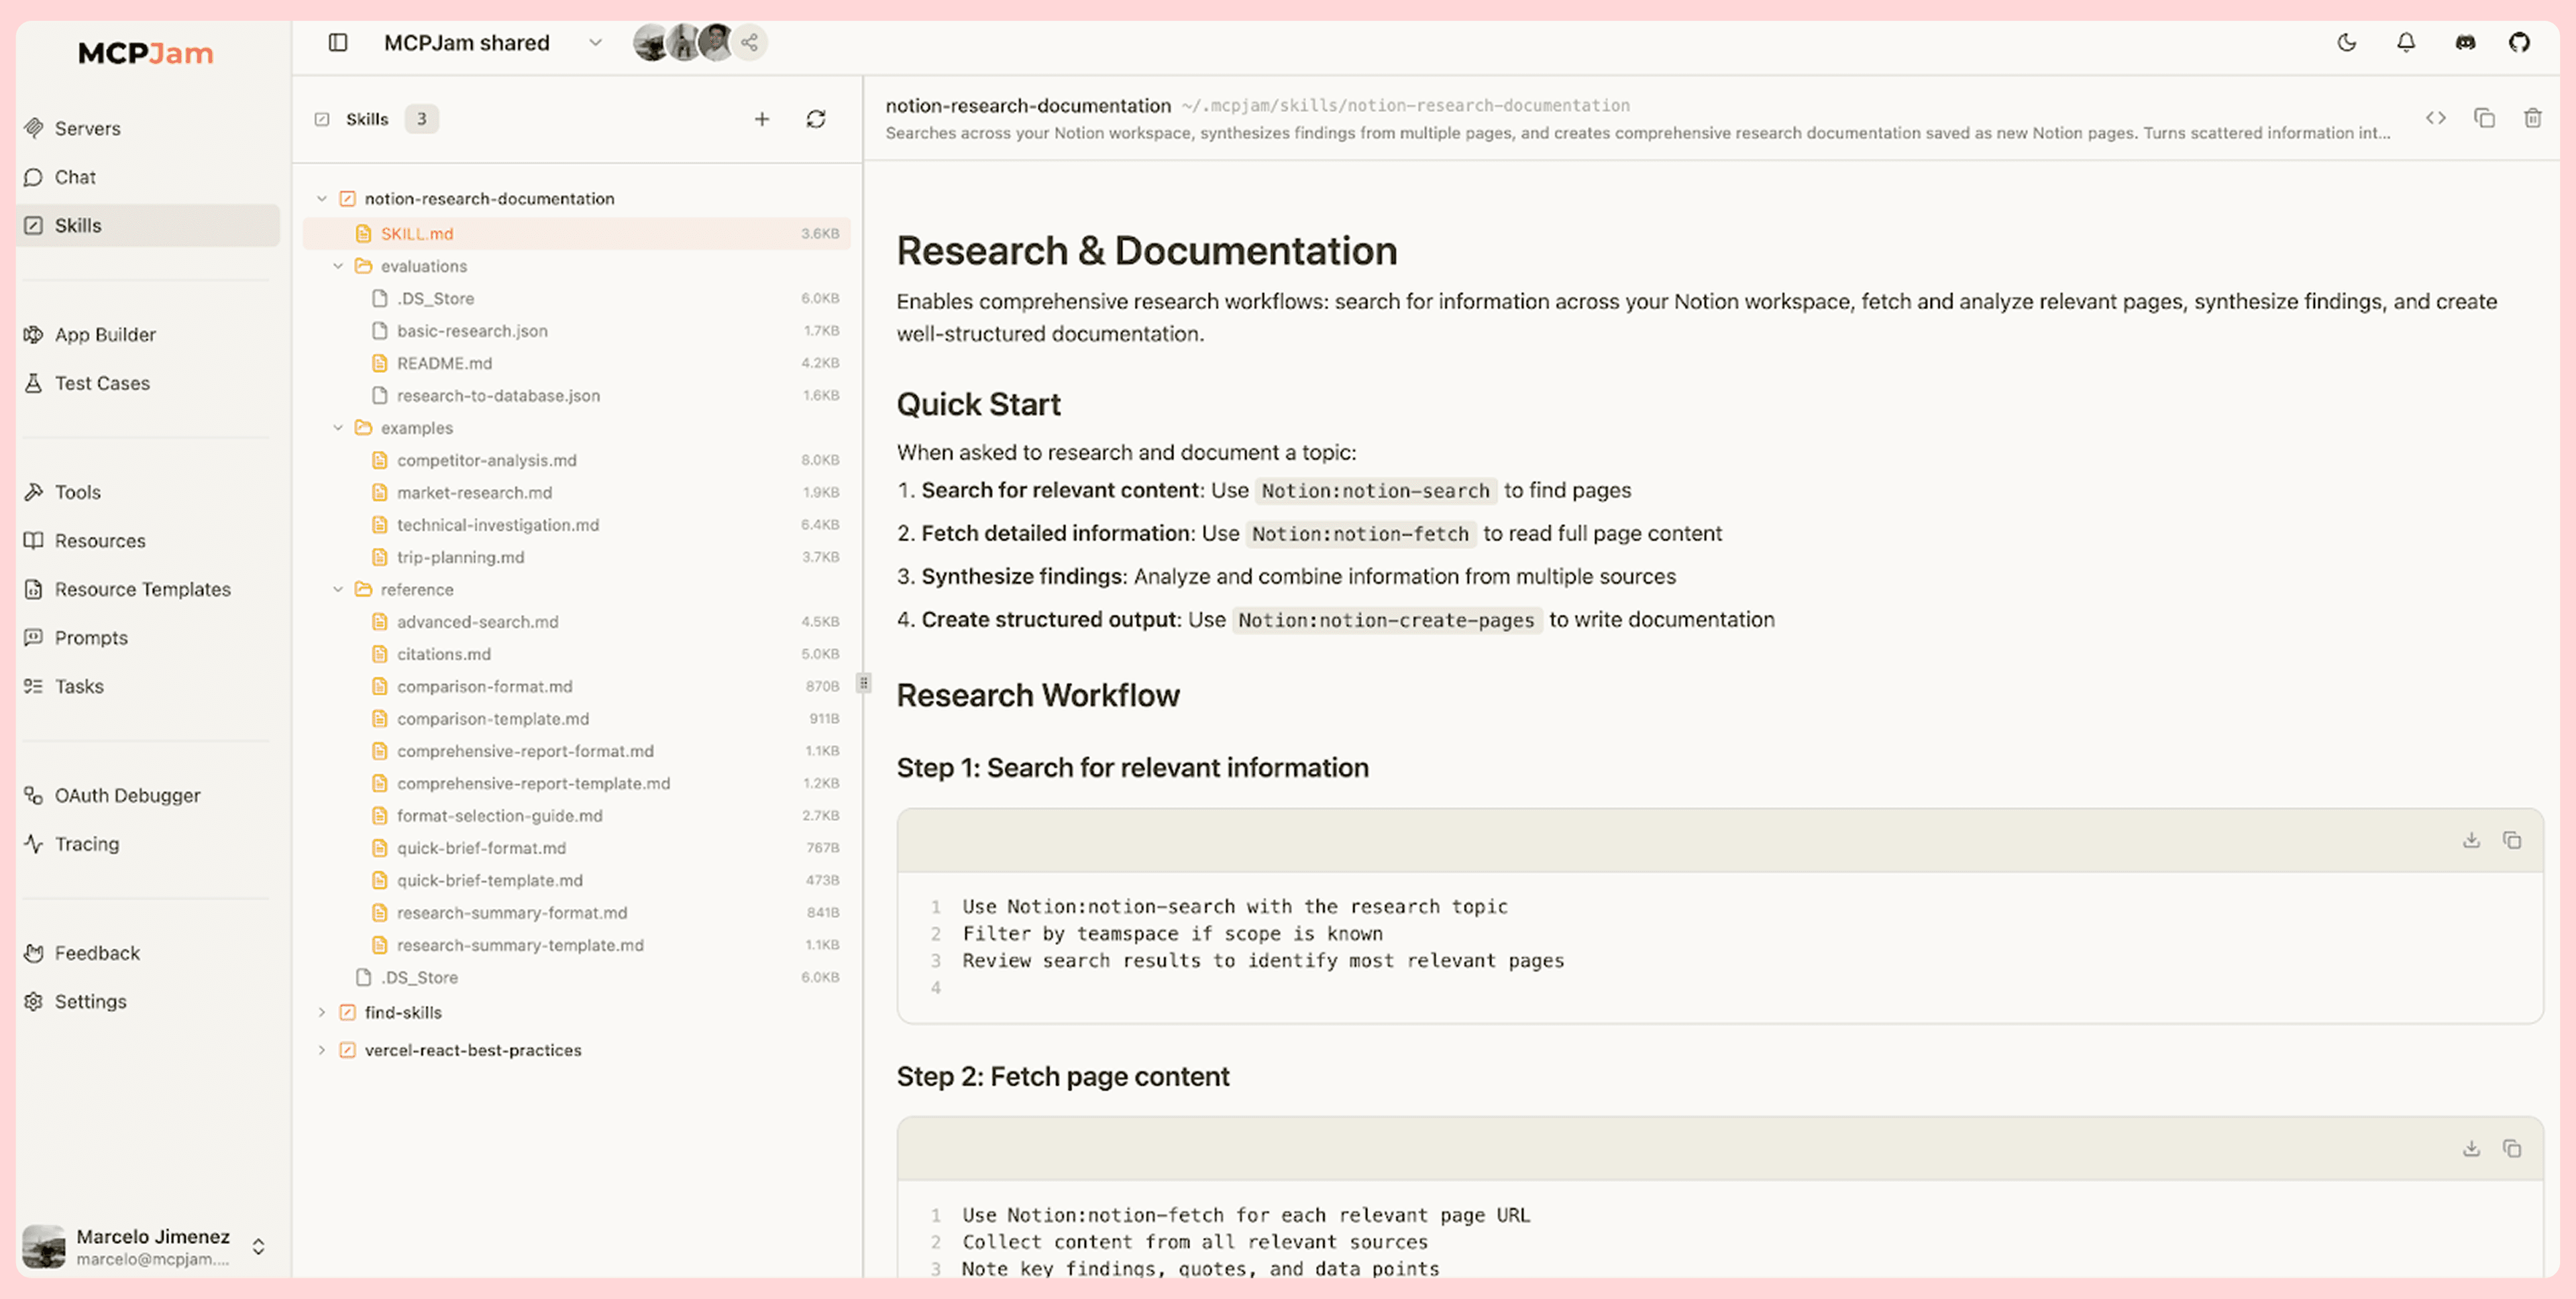Copy Step 1 code block contents
This screenshot has width=2576, height=1299.
click(2511, 840)
